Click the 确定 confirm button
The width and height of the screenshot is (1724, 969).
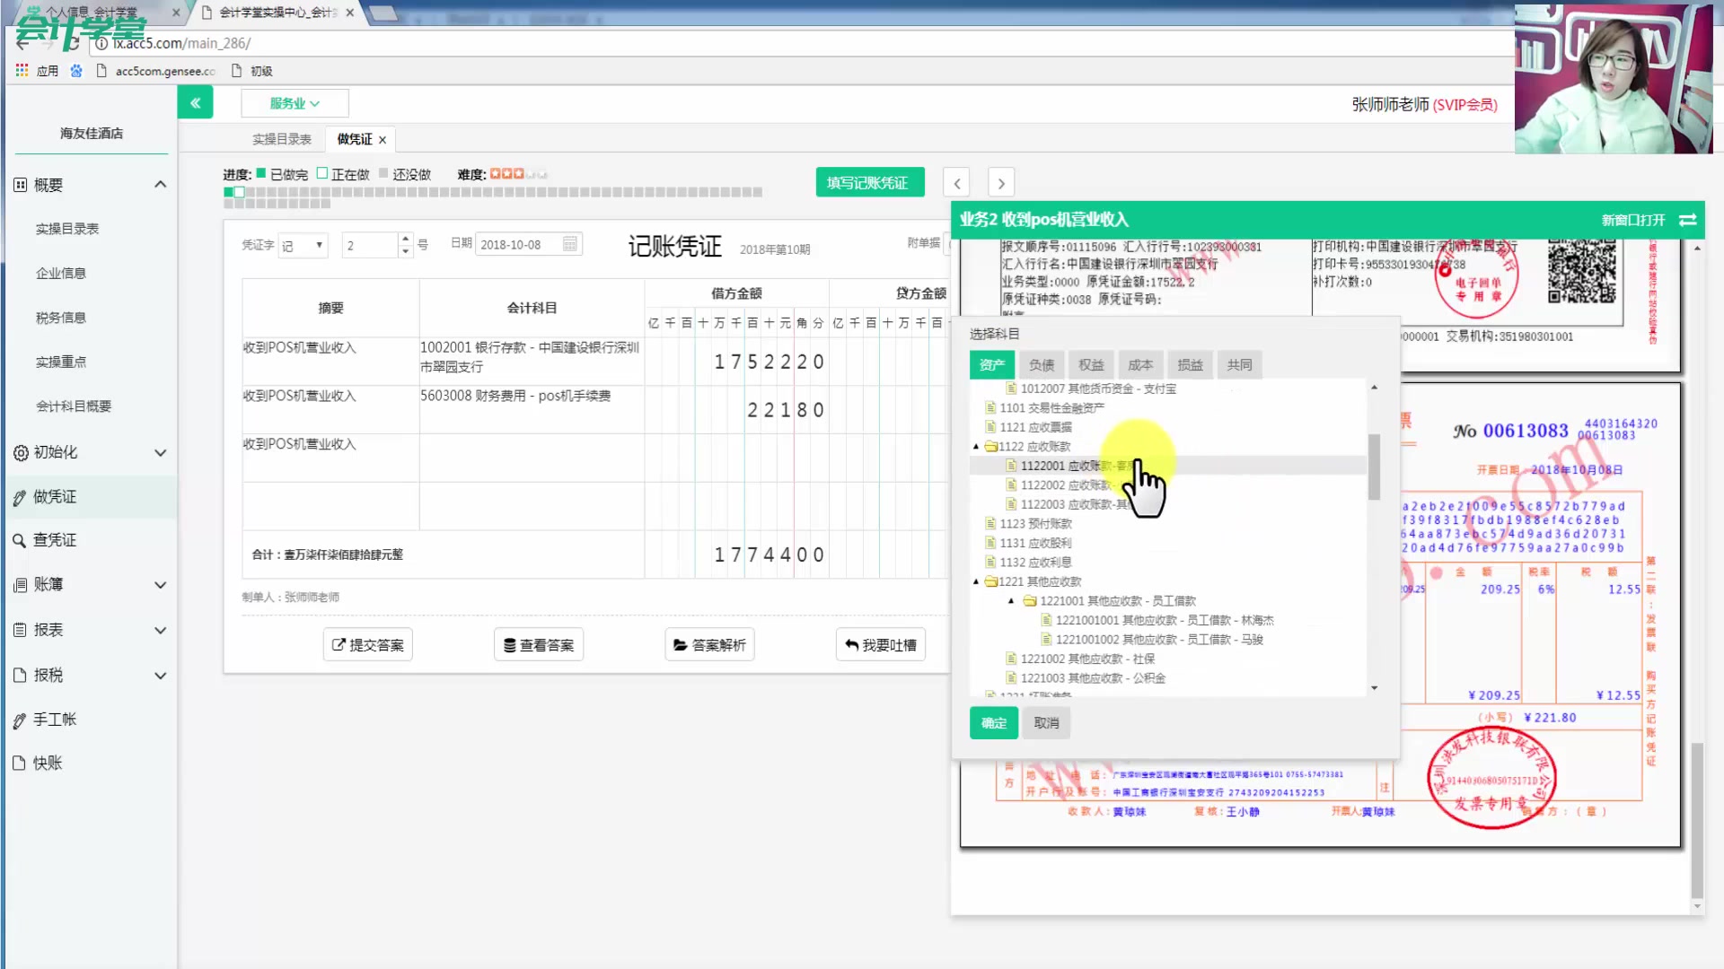click(x=993, y=723)
